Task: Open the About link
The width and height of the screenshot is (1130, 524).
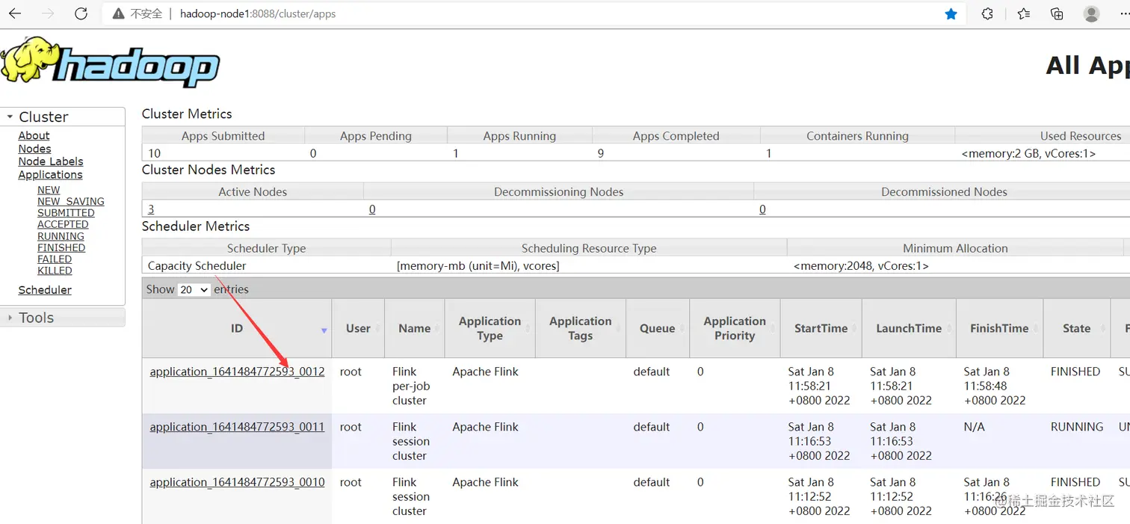Action: coord(34,135)
